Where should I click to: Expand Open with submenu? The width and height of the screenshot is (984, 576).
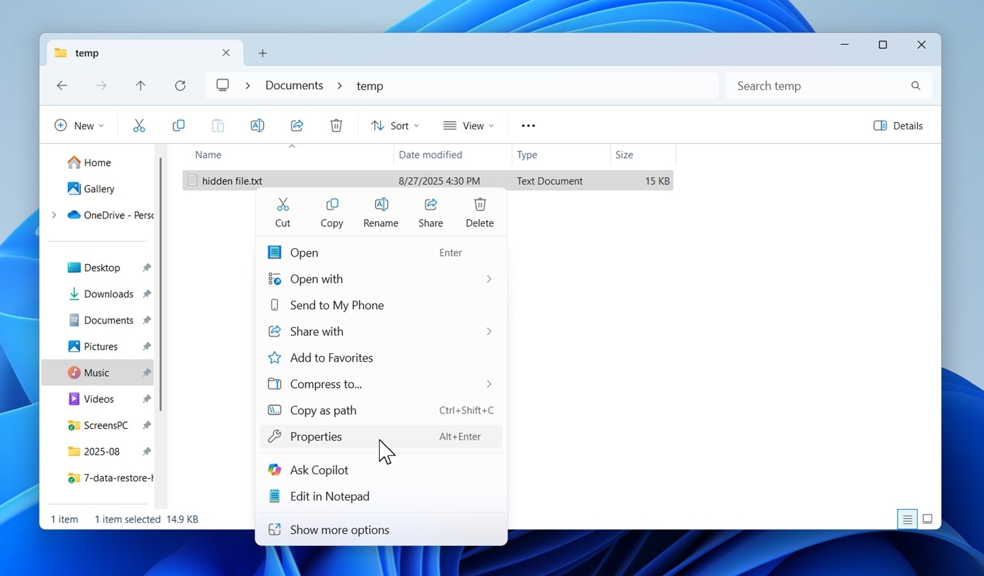point(489,279)
